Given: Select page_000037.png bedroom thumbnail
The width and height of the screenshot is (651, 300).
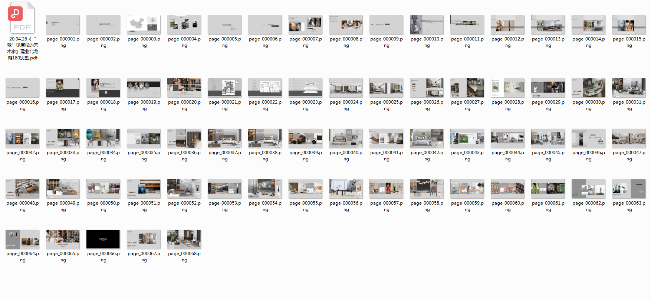Looking at the screenshot, I should coord(224,138).
